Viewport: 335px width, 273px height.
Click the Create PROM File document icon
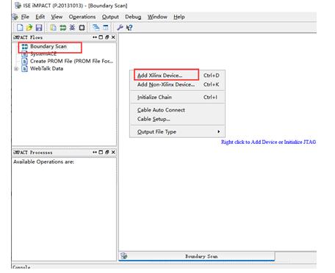pos(24,61)
